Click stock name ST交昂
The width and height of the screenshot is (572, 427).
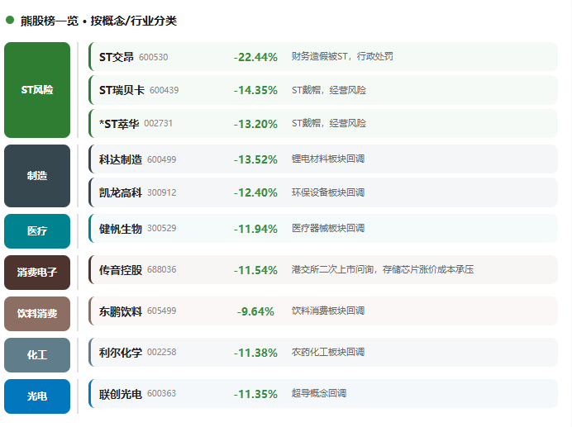point(117,57)
